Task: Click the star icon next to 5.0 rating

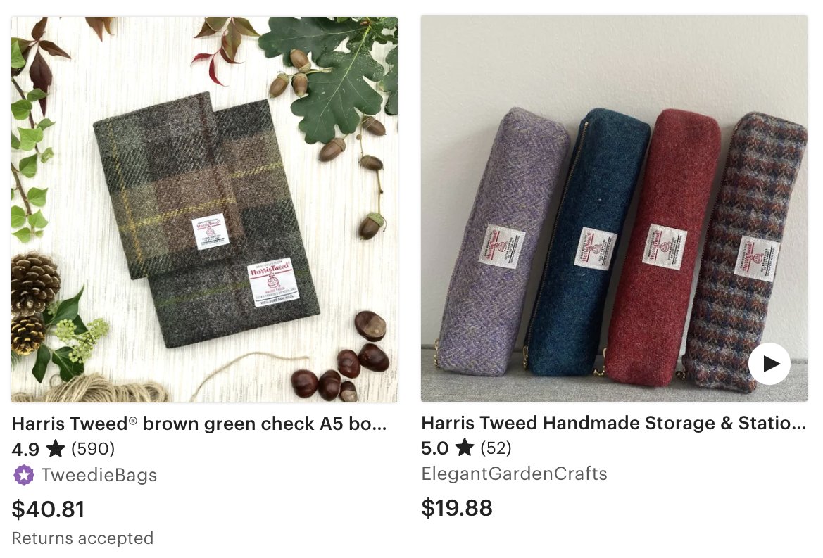Action: [x=465, y=448]
